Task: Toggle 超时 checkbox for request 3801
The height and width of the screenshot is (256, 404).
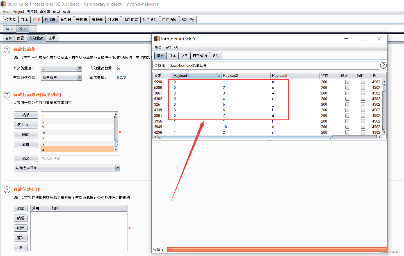Action: point(363,116)
